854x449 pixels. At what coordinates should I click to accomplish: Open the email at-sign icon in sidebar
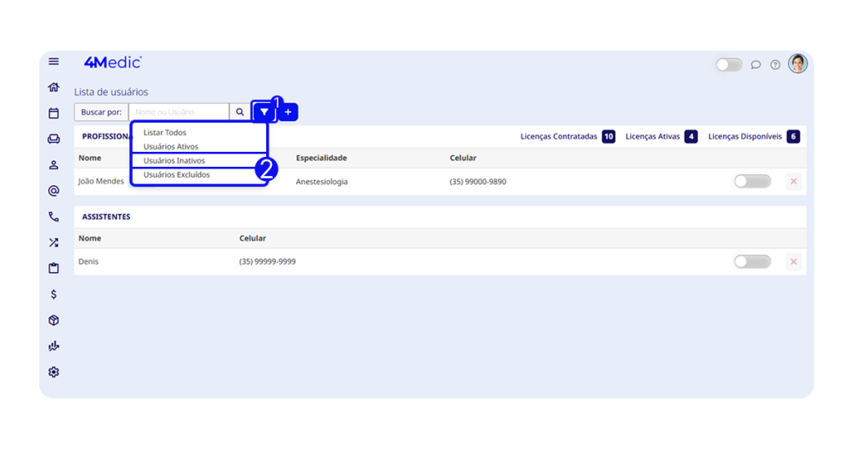(53, 191)
